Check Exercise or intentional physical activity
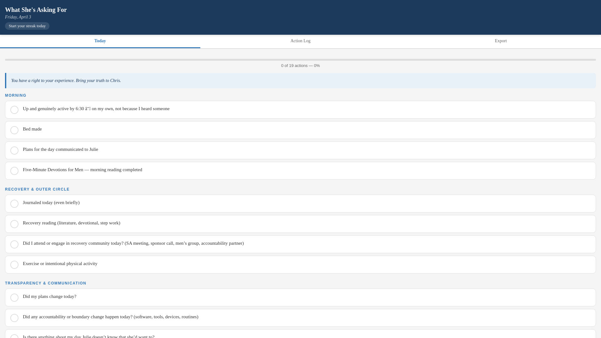The width and height of the screenshot is (601, 338). pyautogui.click(x=14, y=265)
